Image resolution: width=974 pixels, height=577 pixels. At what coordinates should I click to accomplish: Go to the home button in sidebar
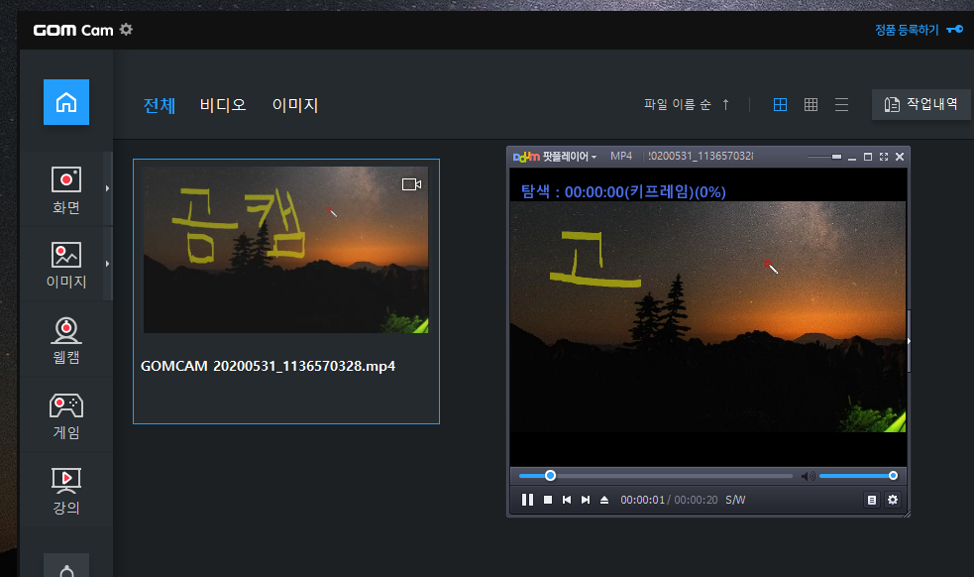[x=65, y=102]
